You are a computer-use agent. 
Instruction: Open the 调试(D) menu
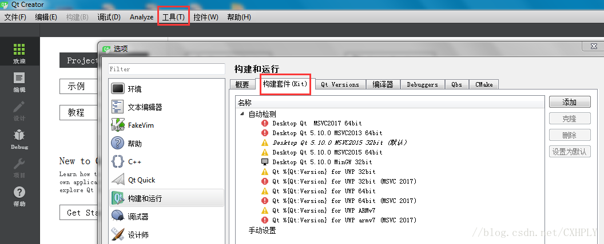[109, 17]
